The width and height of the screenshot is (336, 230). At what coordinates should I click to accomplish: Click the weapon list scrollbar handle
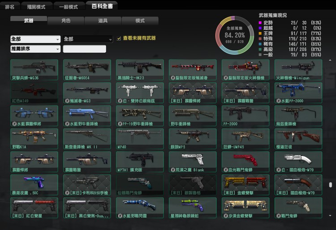(x=331, y=184)
